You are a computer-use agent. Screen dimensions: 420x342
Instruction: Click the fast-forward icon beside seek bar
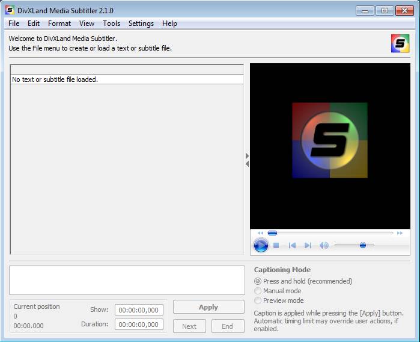[x=400, y=233]
